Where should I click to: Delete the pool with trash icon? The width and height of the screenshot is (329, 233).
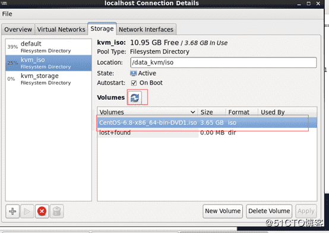click(x=56, y=211)
